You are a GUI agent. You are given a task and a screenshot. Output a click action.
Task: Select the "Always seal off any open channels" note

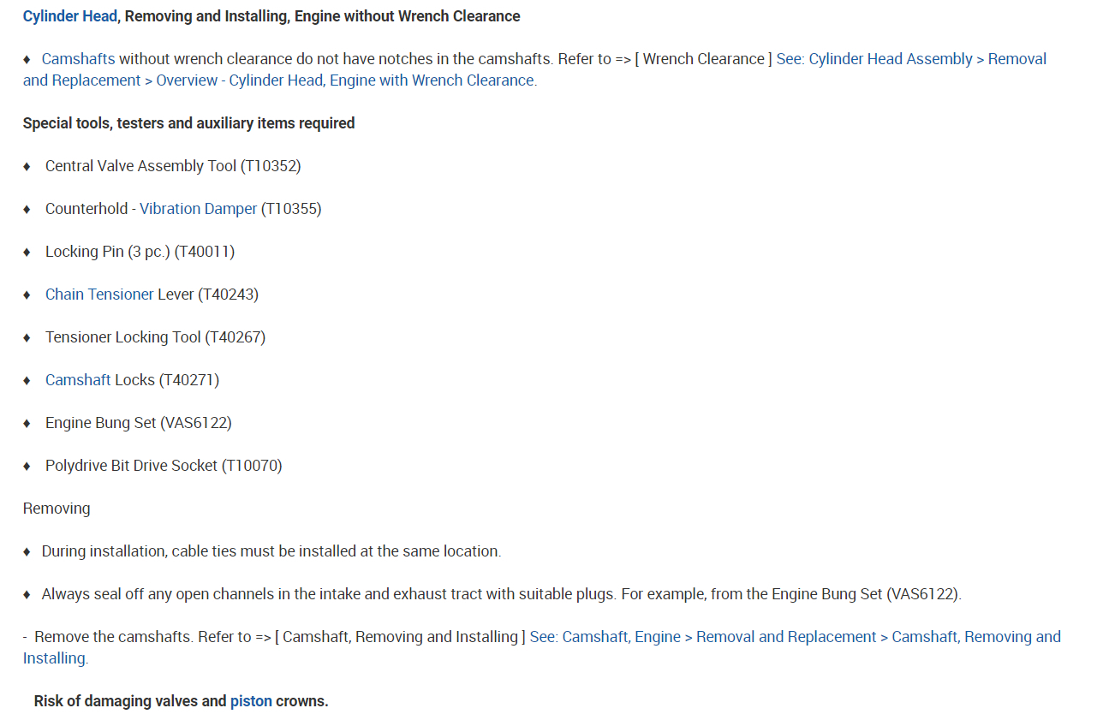[x=501, y=594]
